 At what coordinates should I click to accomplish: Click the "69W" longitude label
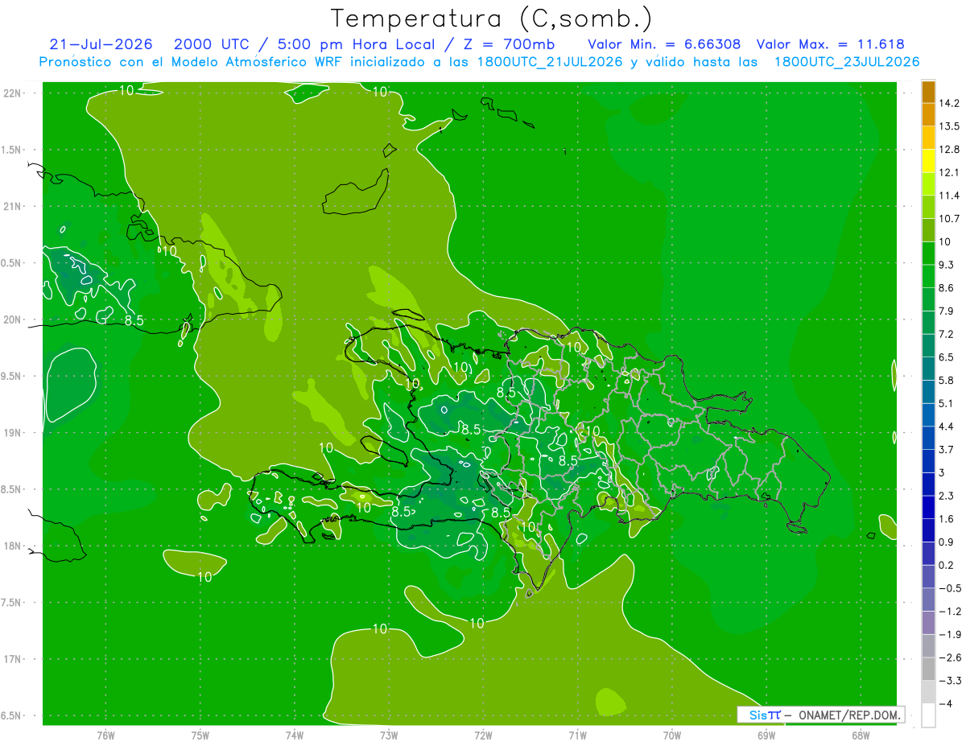tap(766, 735)
